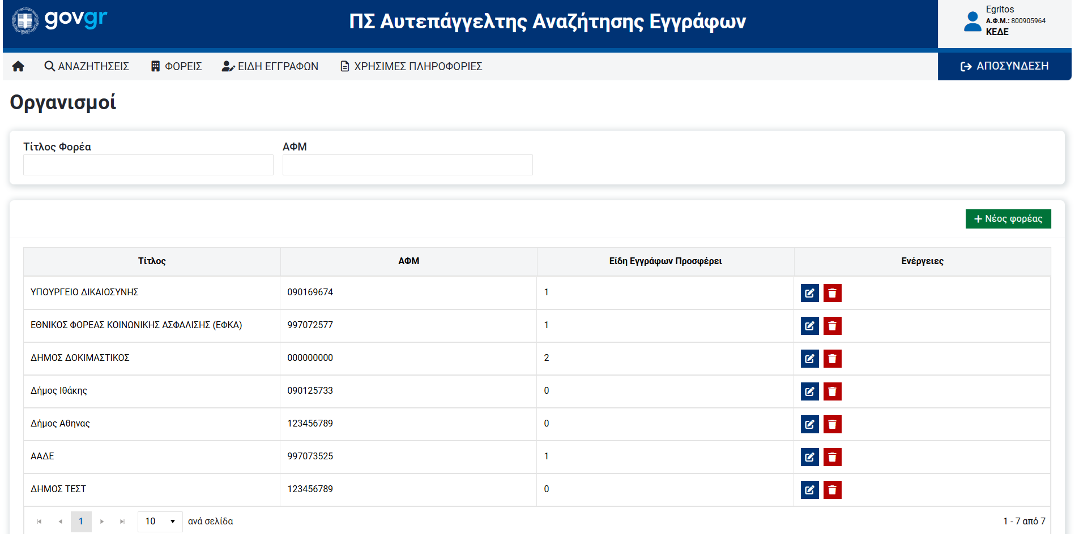
Task: Select the ΑΦΜ value 997073525
Action: (x=310, y=457)
